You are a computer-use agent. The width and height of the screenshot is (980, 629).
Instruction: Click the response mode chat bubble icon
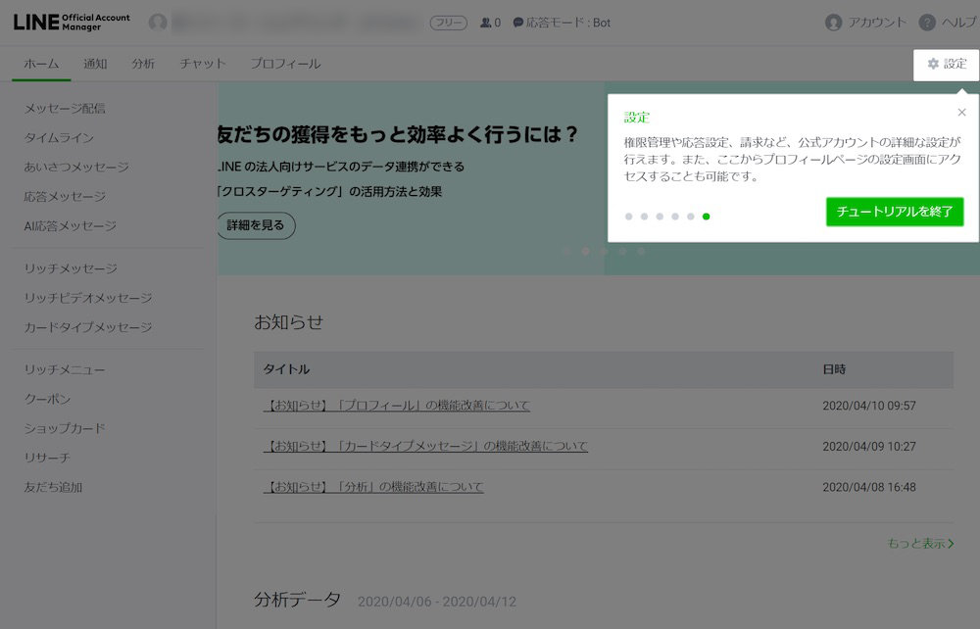tap(517, 23)
